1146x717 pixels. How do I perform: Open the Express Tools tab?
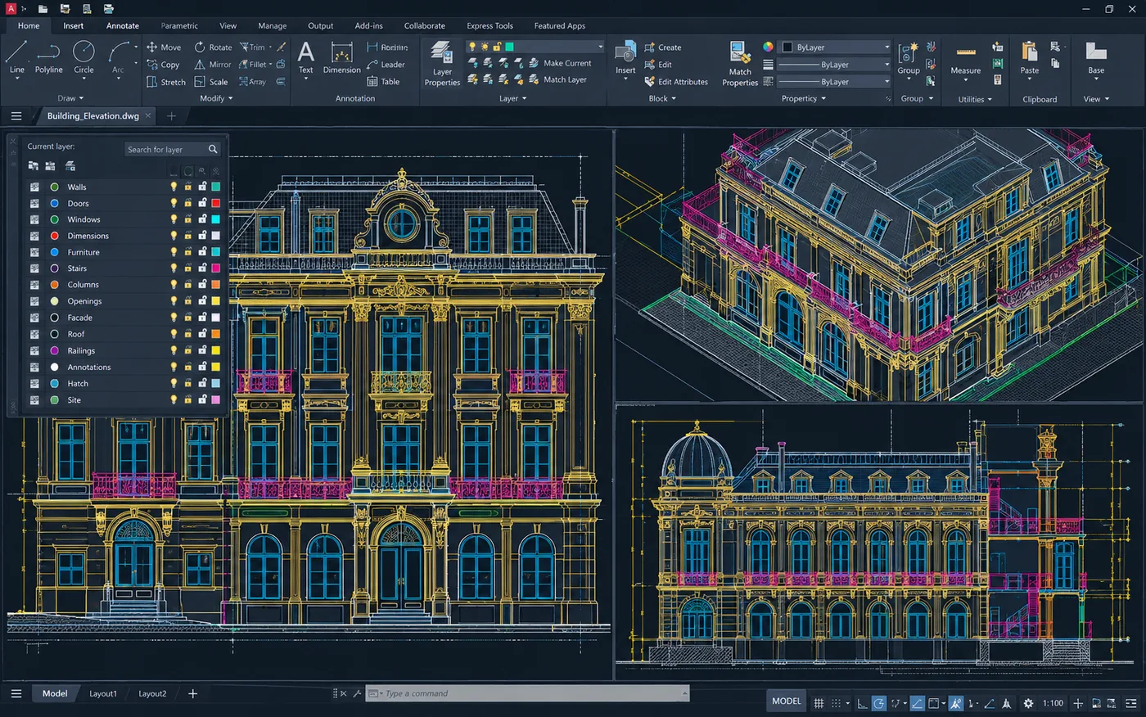tap(490, 25)
